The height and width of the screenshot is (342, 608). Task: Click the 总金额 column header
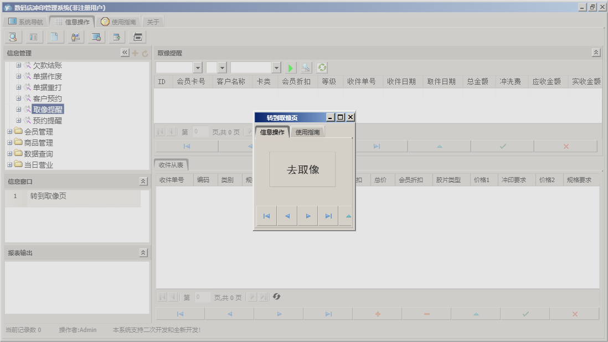tap(478, 81)
